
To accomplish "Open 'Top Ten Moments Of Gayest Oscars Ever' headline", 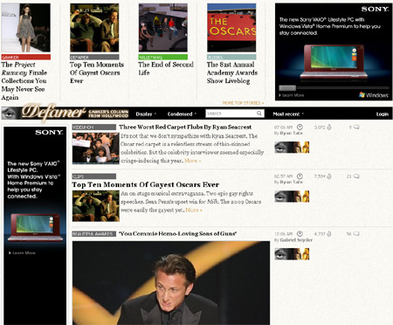I will click(x=145, y=184).
